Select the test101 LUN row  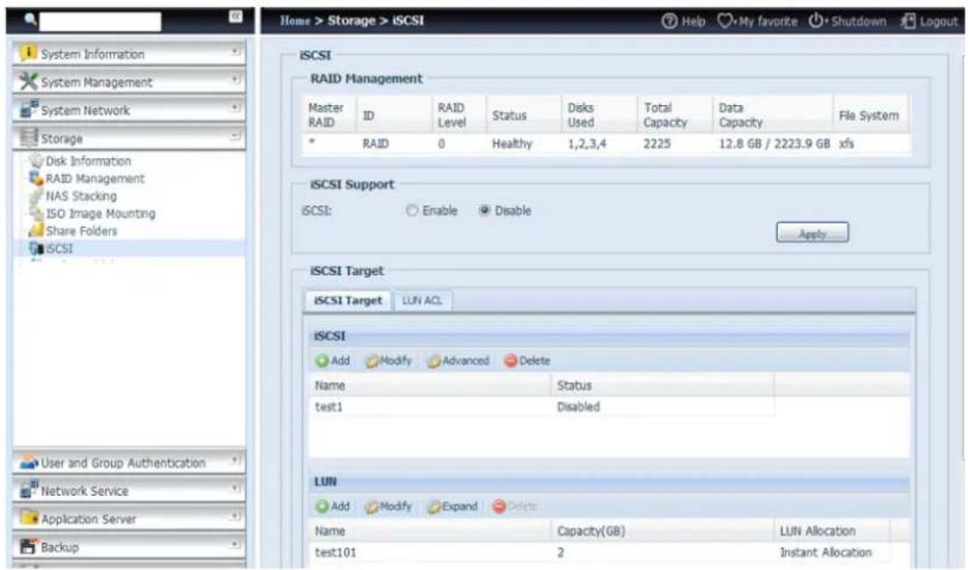click(x=609, y=552)
